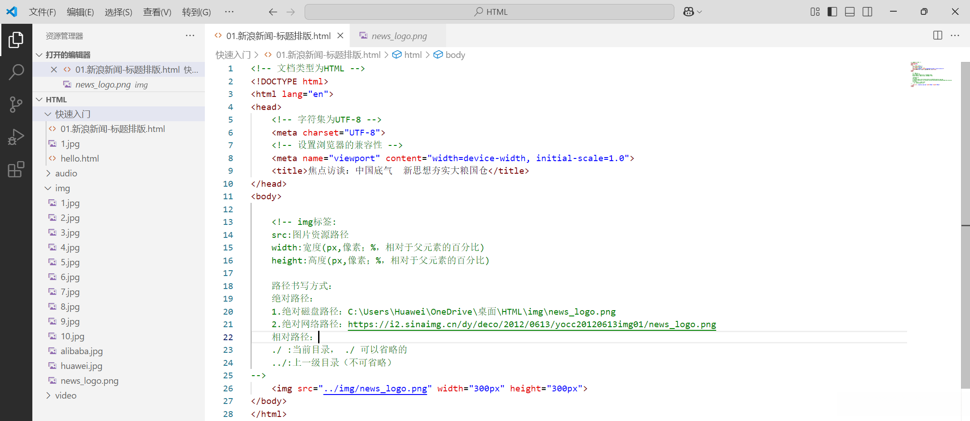Open 5.jpg in the img folder

[119, 262]
